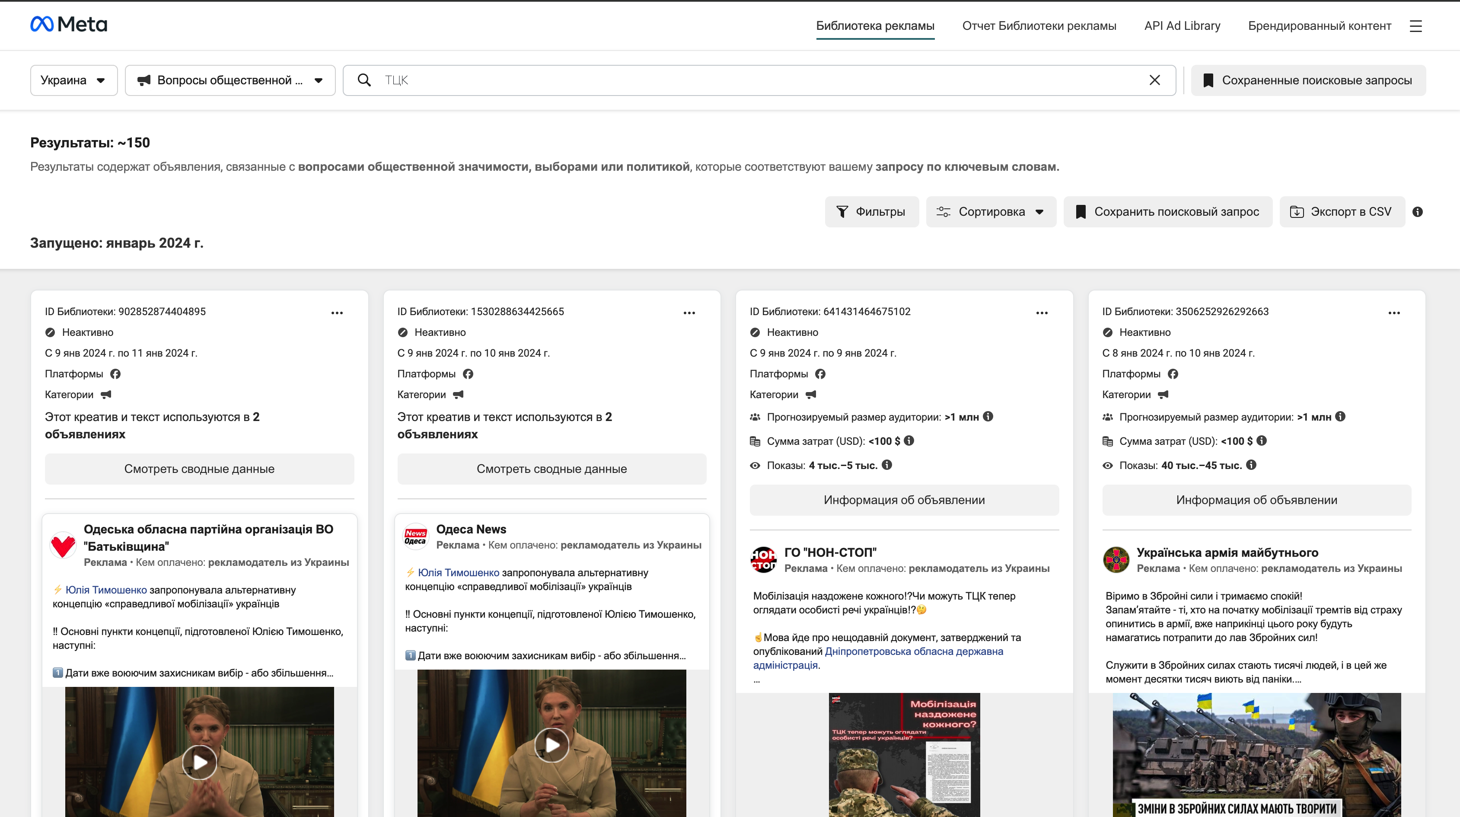Viewport: 1460px width, 817px height.
Task: Clear the search query with X
Action: tap(1154, 80)
